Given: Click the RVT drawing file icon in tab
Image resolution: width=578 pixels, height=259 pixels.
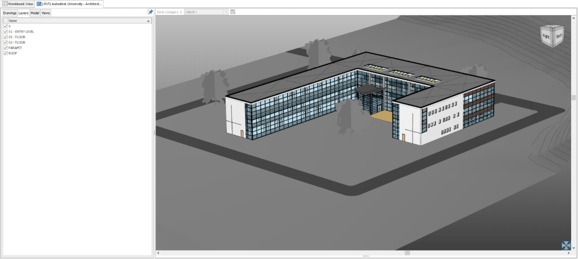Looking at the screenshot, I should pos(39,4).
